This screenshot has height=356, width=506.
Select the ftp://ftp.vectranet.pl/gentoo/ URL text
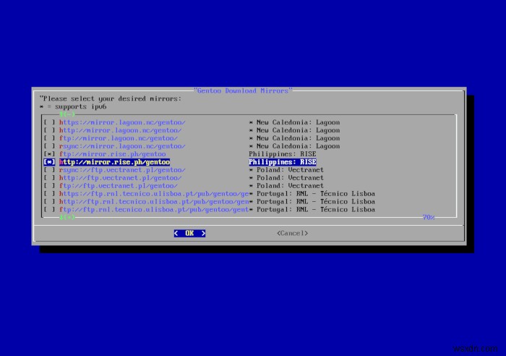point(119,186)
